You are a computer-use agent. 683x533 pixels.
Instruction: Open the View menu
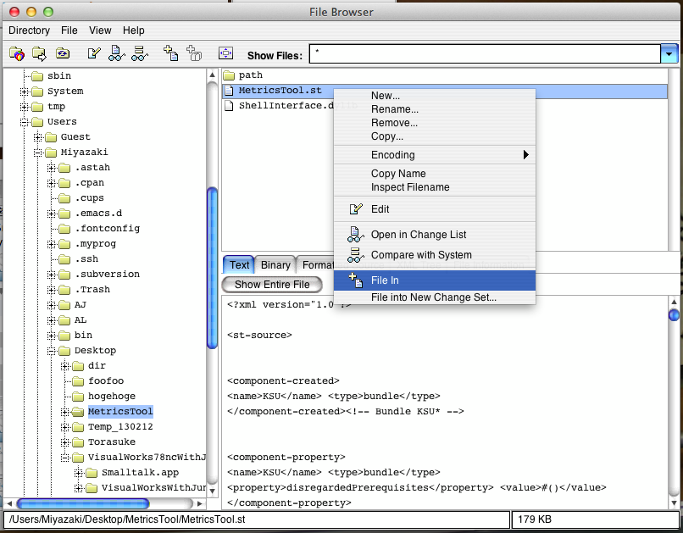click(x=100, y=31)
